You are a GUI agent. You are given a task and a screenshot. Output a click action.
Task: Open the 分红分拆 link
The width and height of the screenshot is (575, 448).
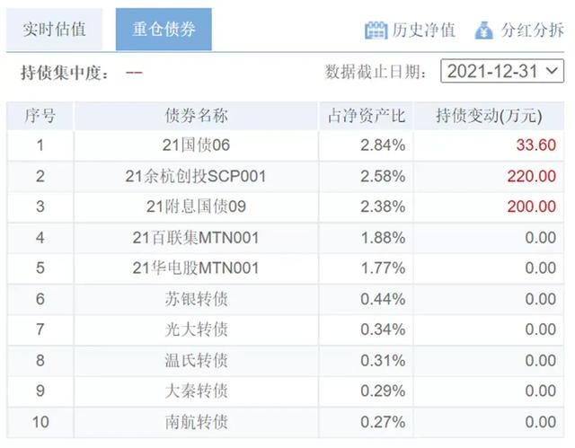click(532, 30)
